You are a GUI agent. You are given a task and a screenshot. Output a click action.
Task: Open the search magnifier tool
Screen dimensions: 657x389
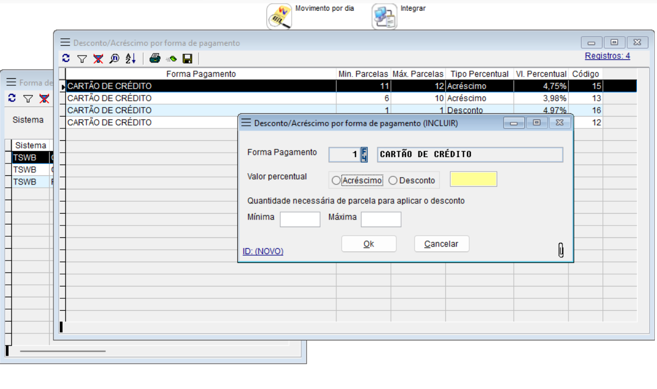pos(114,58)
